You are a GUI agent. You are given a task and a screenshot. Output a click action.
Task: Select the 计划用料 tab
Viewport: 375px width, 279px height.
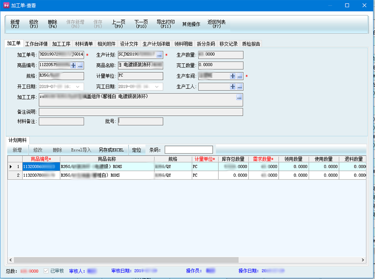17,140
